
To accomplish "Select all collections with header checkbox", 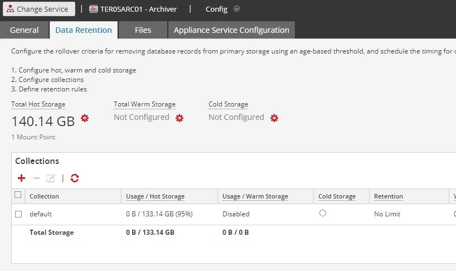I will coord(18,195).
